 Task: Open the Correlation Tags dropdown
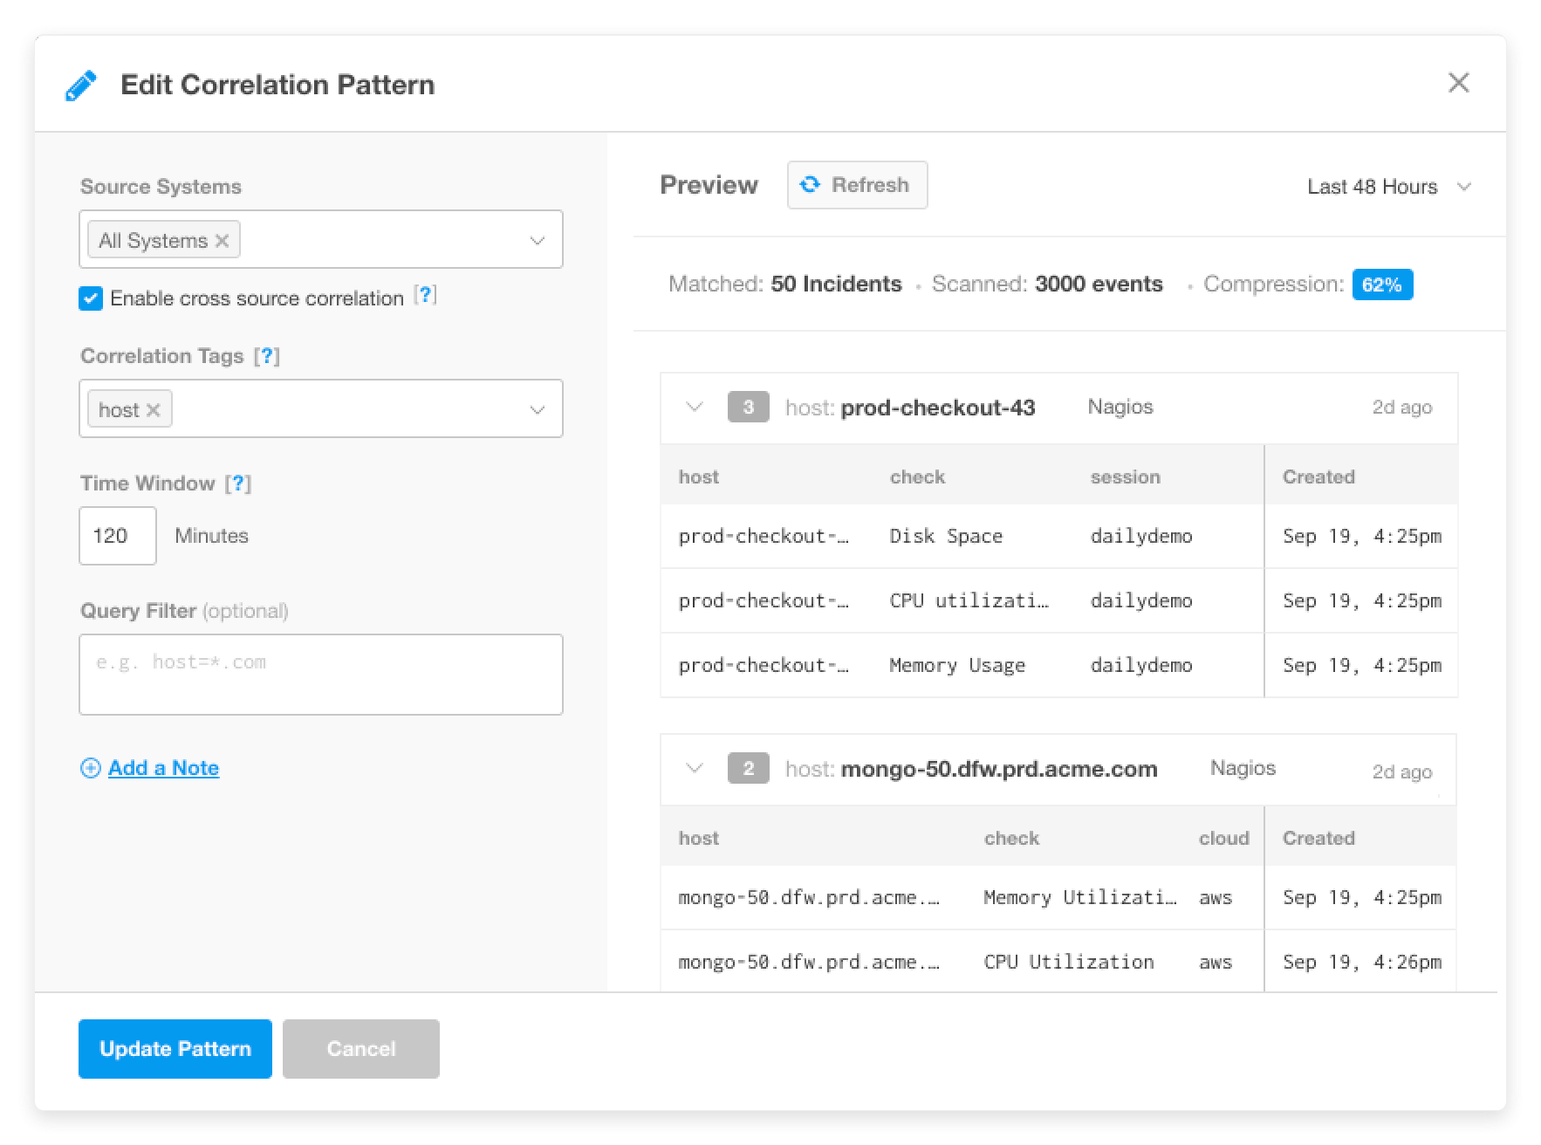[538, 409]
